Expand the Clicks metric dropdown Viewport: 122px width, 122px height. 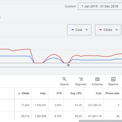coord(108,30)
